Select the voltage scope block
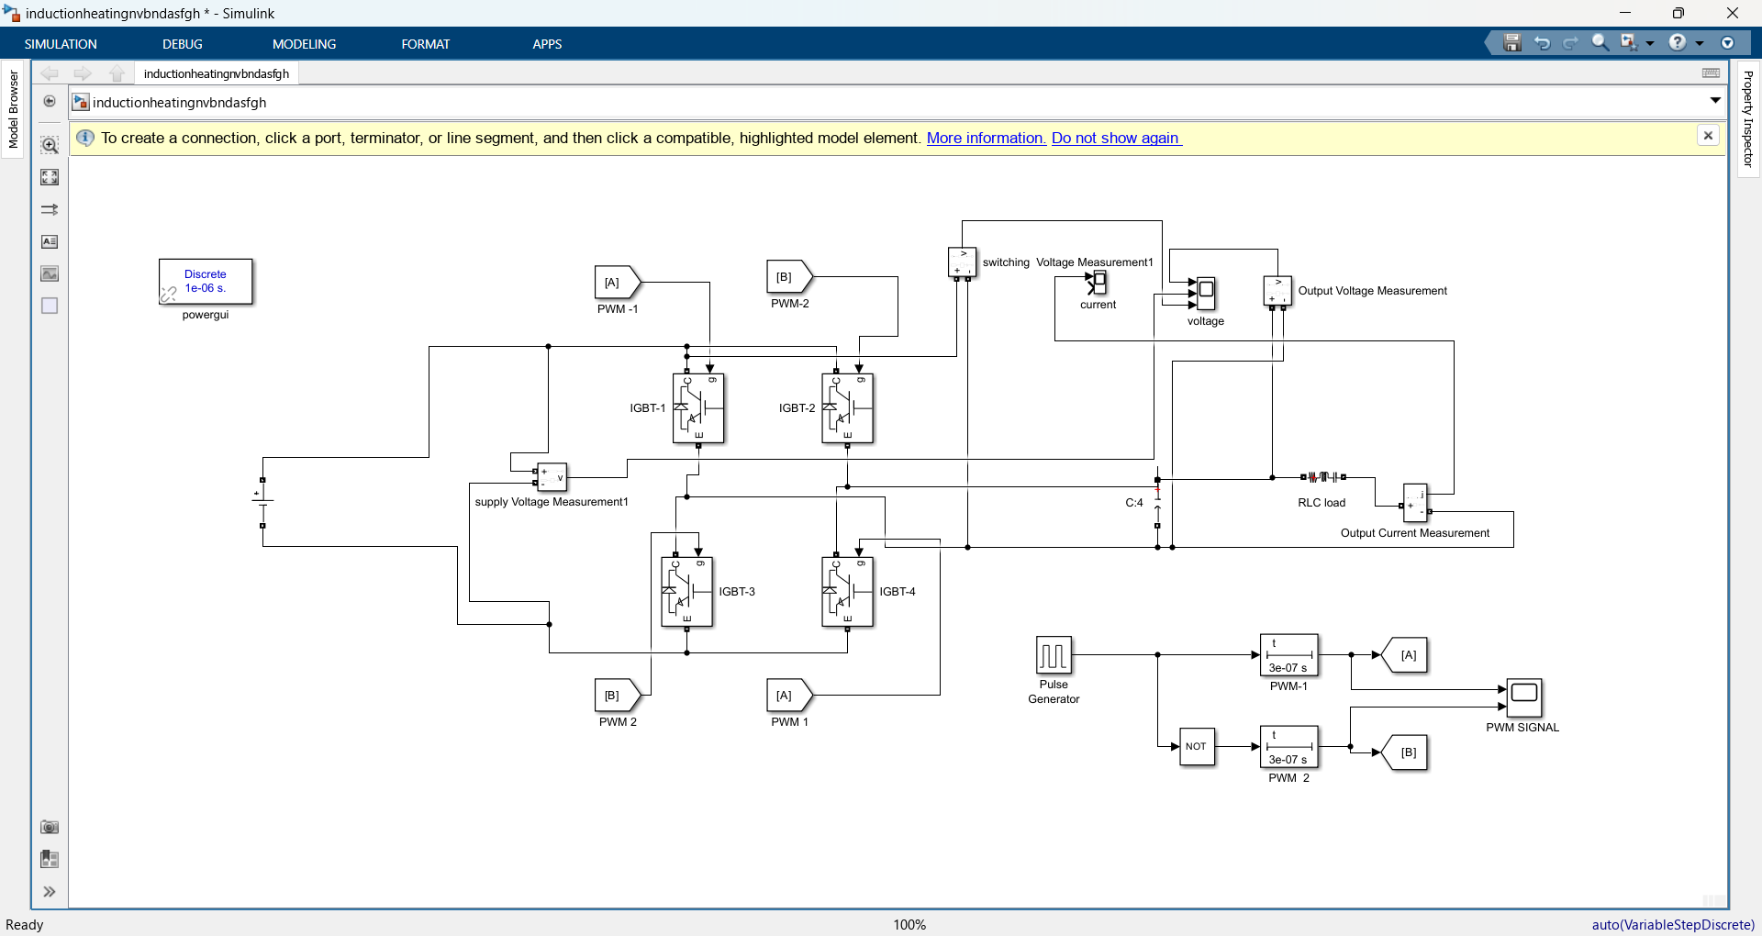The height and width of the screenshot is (936, 1762). (1206, 294)
